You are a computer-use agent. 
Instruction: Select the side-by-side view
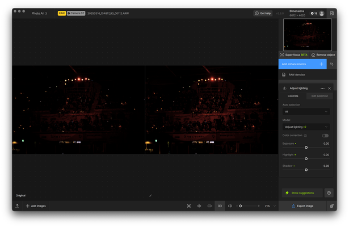tap(220, 206)
